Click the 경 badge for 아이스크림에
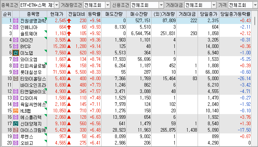The image size is (258, 147). (16, 130)
